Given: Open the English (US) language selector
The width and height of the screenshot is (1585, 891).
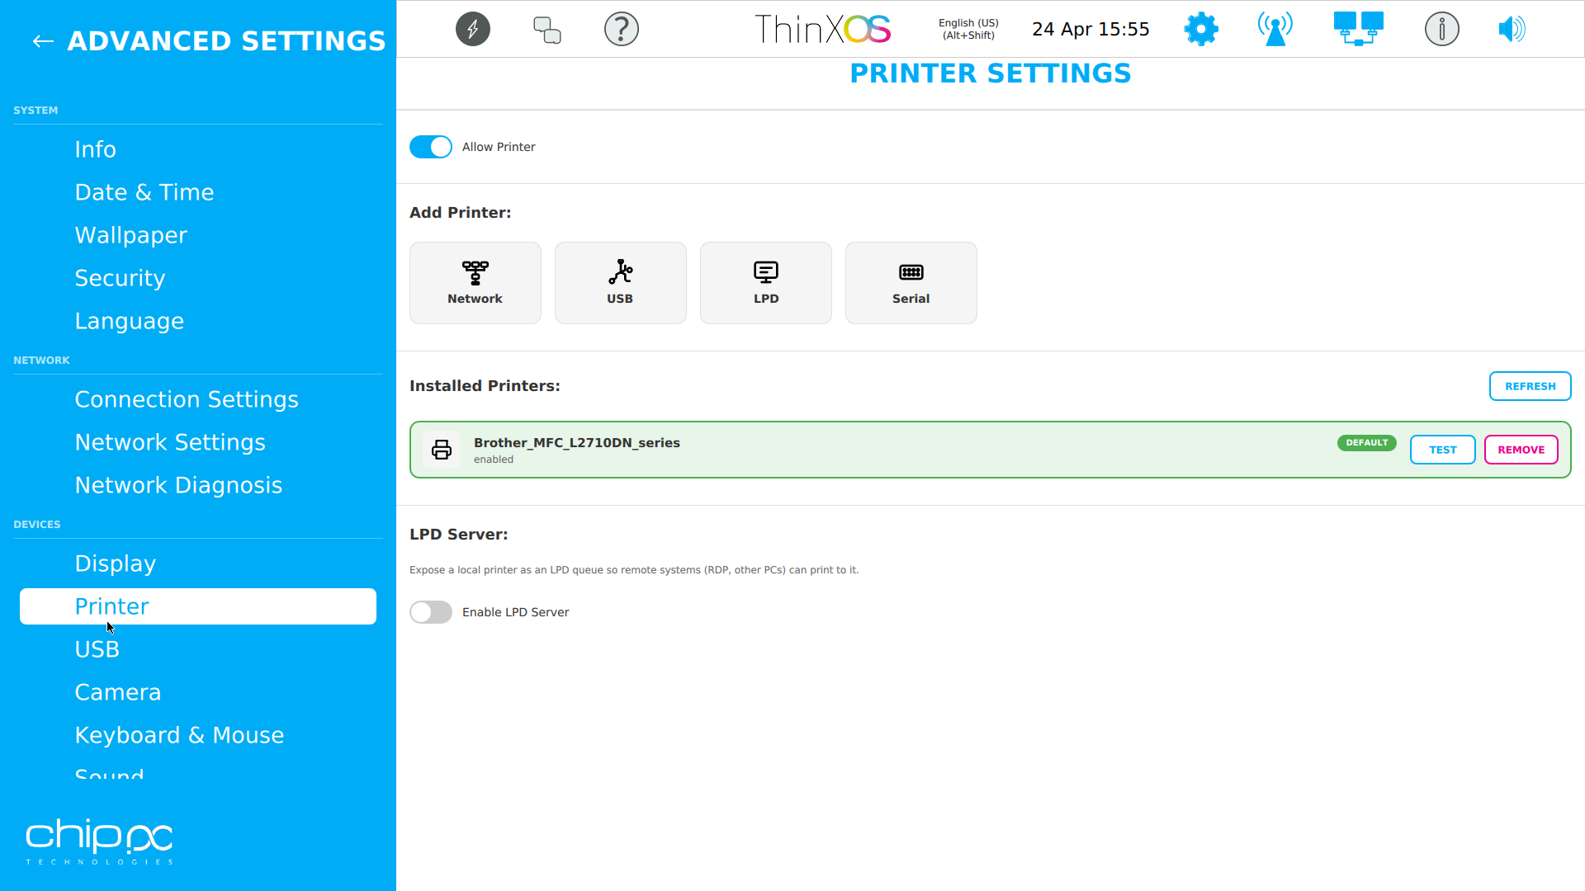Looking at the screenshot, I should (x=968, y=29).
